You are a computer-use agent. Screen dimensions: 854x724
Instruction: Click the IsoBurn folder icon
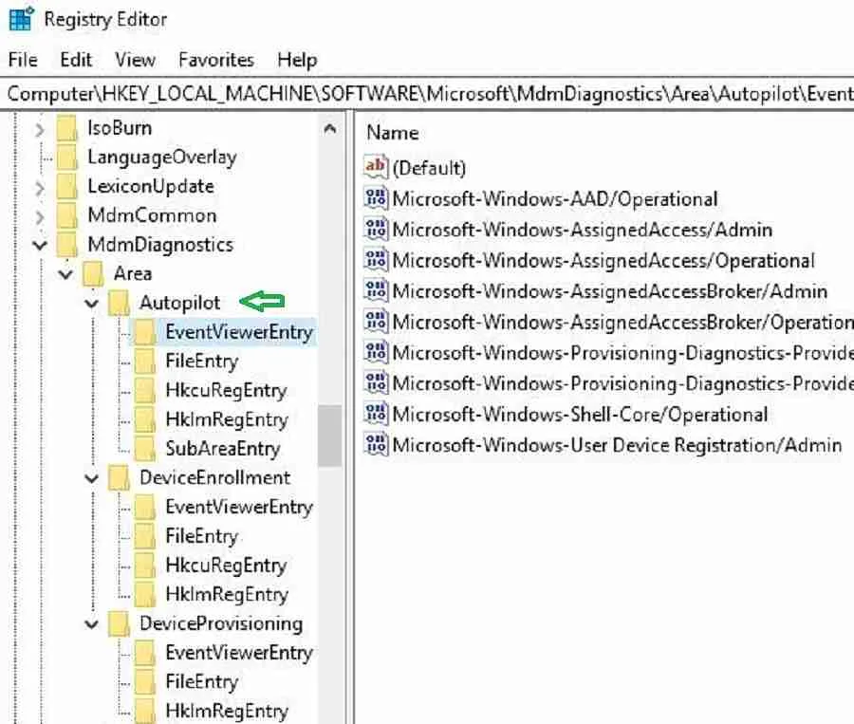click(x=66, y=128)
